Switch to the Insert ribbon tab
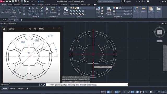 (x=10, y=5)
